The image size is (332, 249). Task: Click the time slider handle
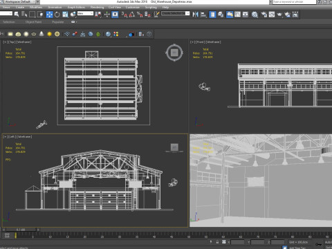[21, 230]
